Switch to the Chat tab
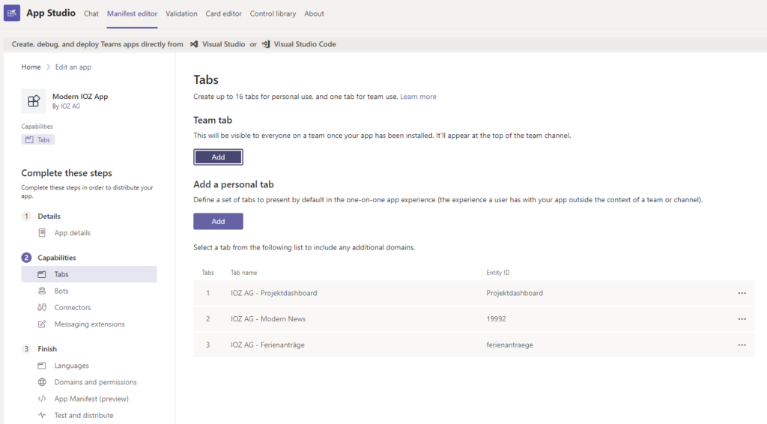This screenshot has width=767, height=424. point(91,13)
